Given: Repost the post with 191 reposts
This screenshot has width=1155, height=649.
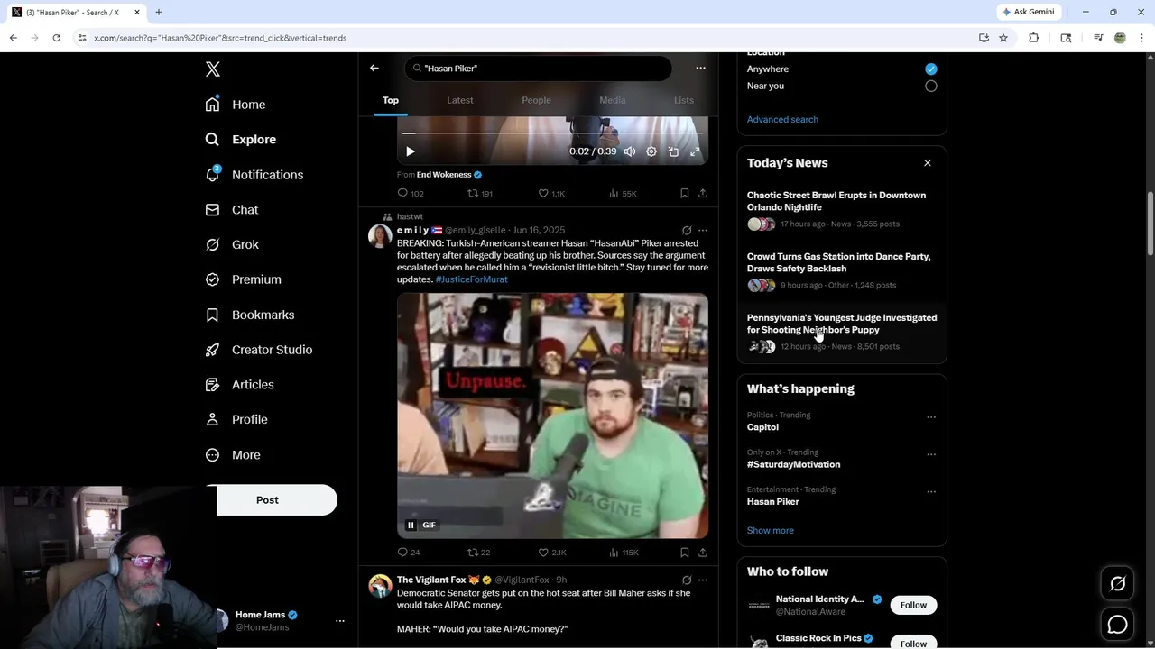Looking at the screenshot, I should (480, 193).
